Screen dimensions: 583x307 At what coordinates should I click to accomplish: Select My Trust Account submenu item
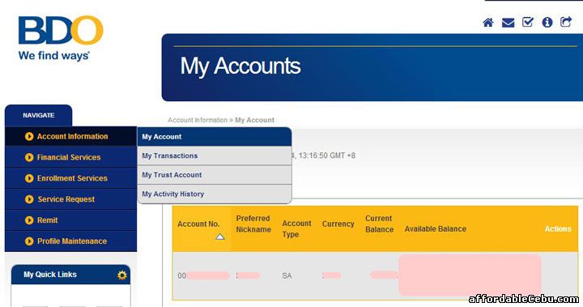click(x=215, y=174)
